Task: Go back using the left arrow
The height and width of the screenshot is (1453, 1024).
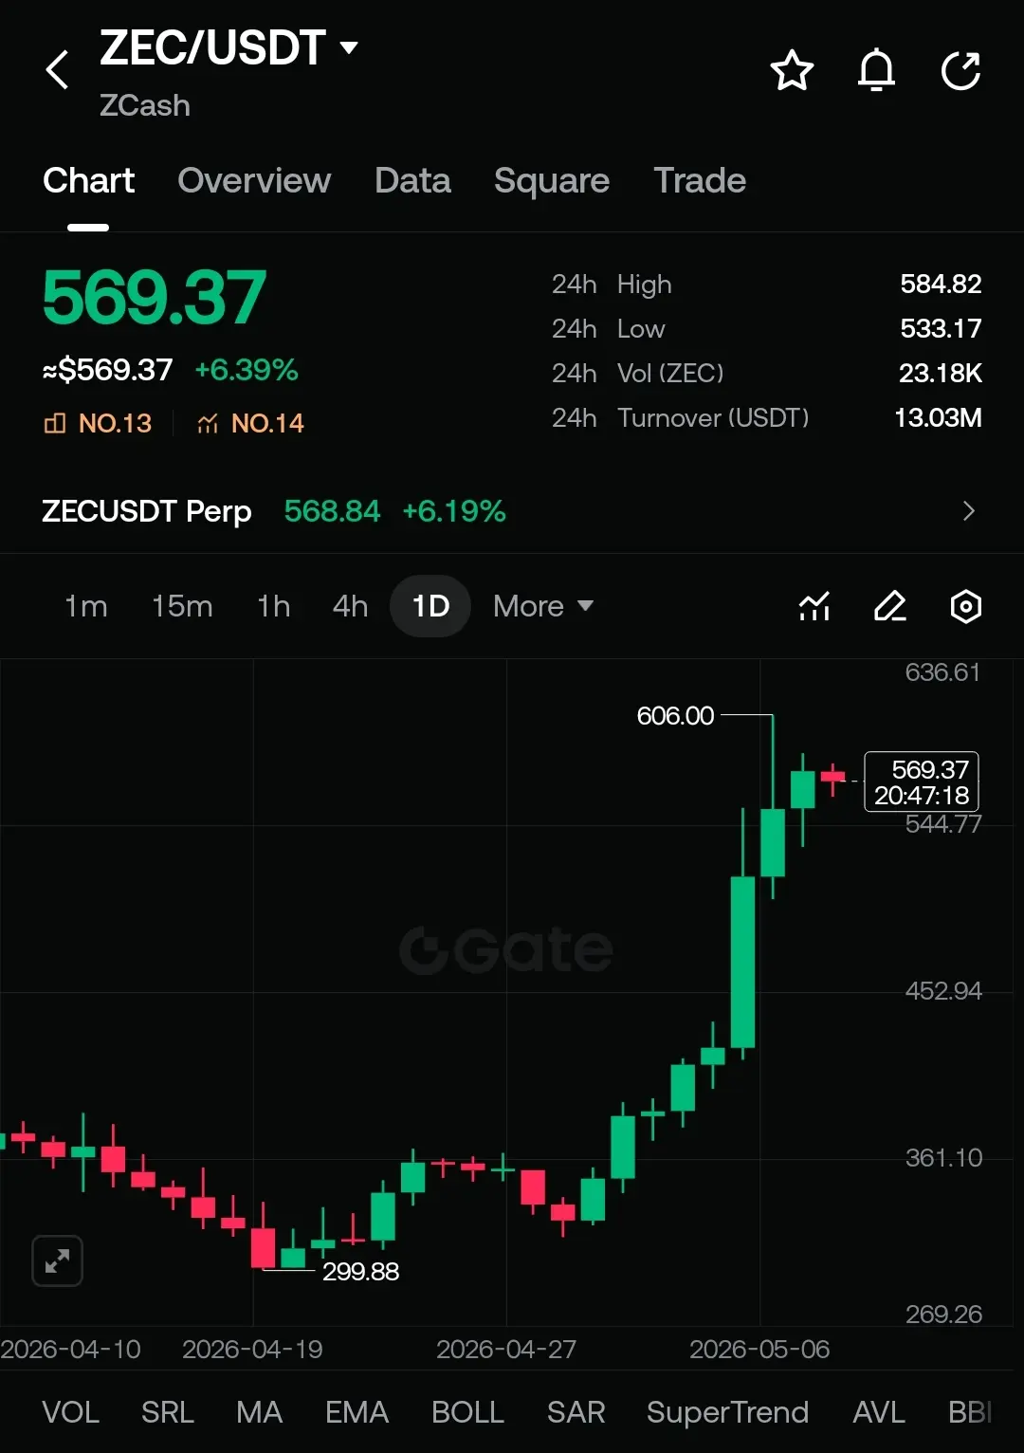Action: 58,70
